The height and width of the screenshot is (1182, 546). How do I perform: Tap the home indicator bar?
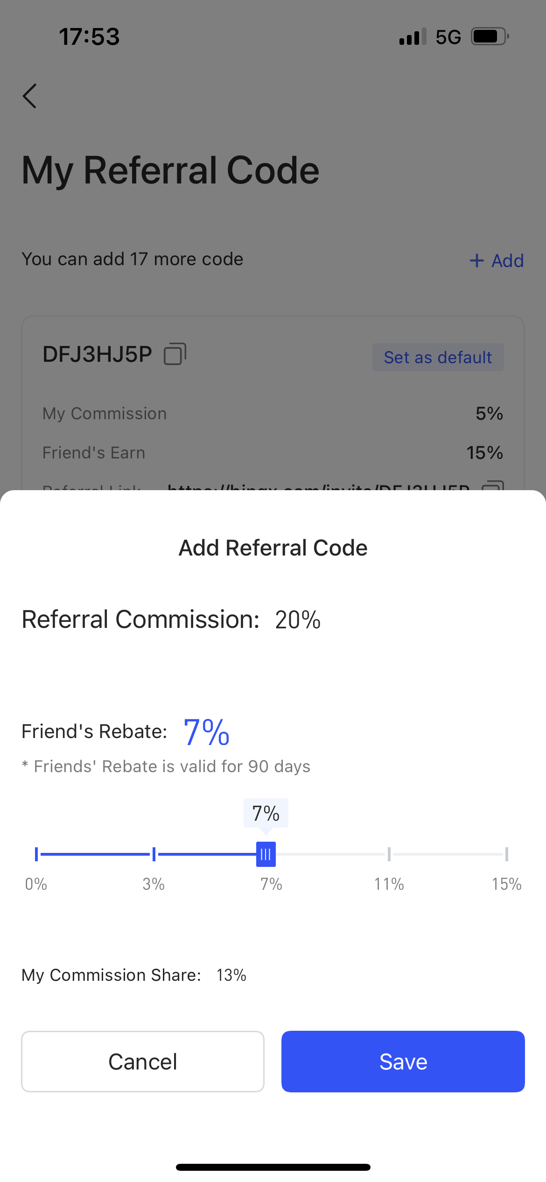273,1167
